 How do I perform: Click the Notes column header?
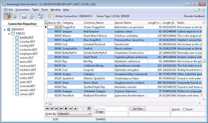pos(189,23)
